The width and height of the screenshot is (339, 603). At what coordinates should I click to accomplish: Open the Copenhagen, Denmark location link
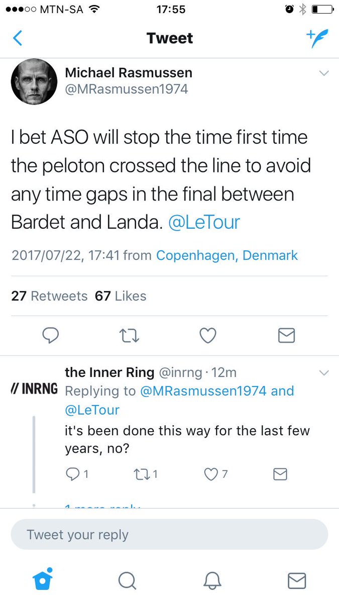tap(227, 255)
